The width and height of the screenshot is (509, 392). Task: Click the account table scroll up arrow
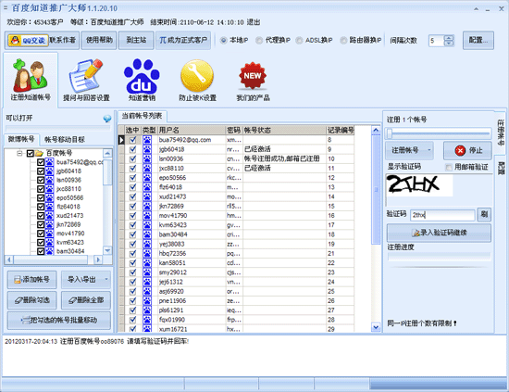376,130
